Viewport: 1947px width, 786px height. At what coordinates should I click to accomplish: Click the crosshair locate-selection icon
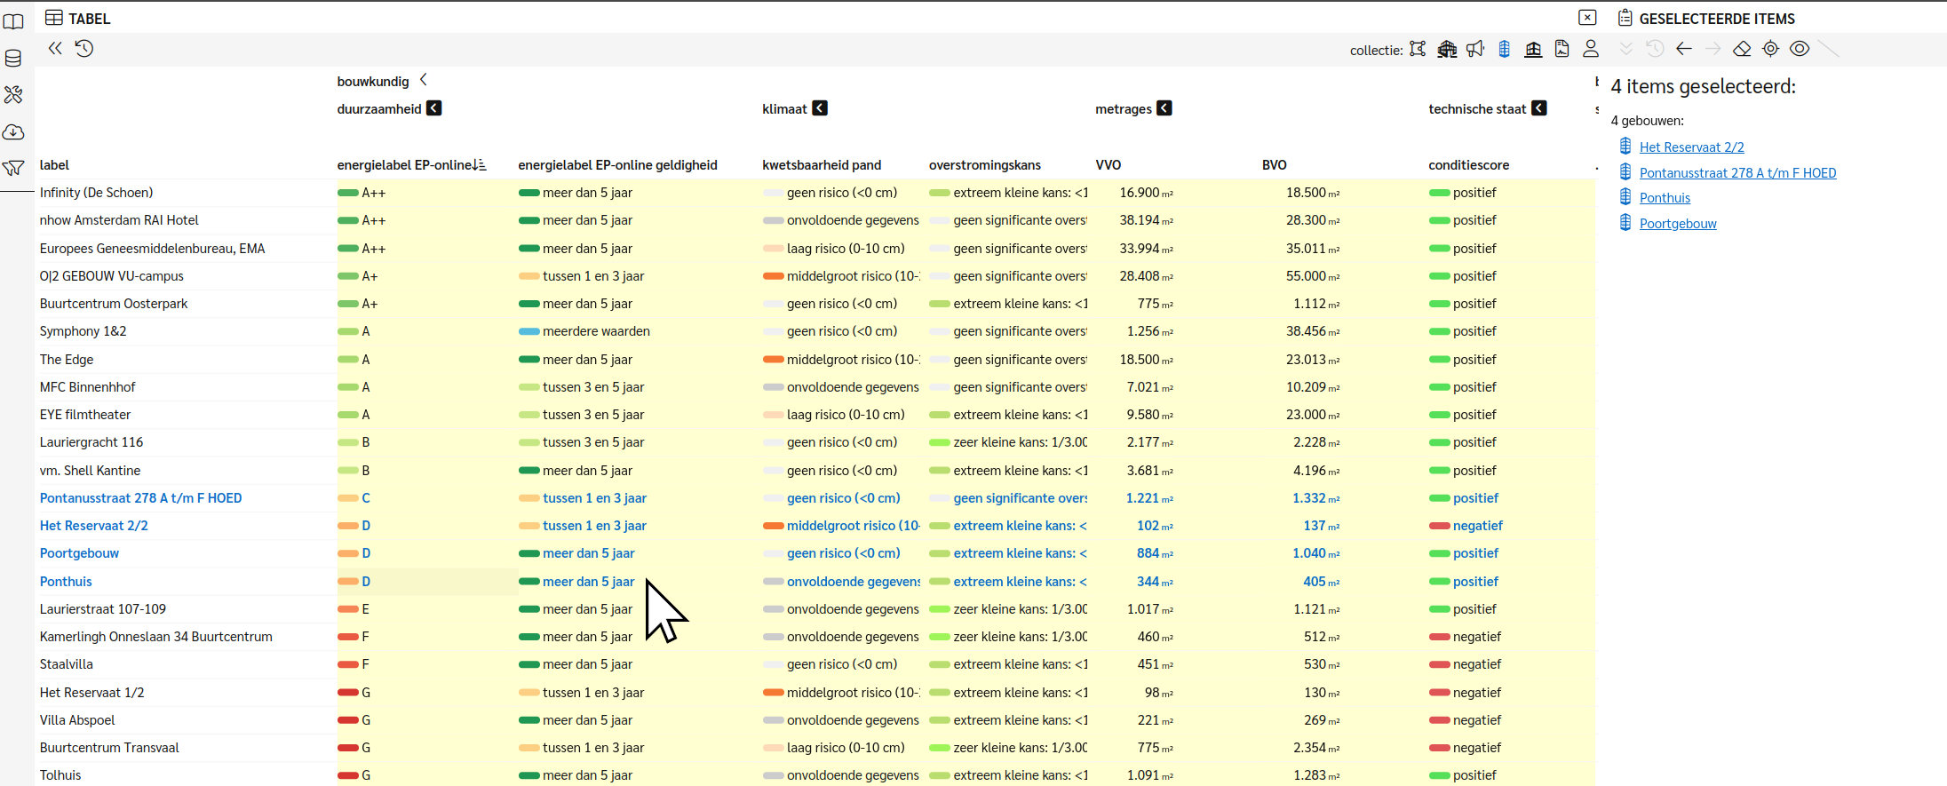pyautogui.click(x=1770, y=49)
